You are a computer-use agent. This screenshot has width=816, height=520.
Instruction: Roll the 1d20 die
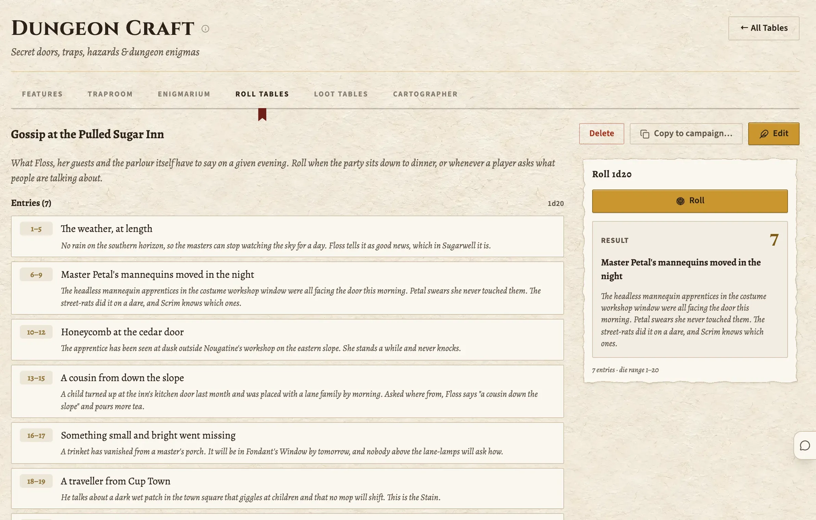[690, 201]
